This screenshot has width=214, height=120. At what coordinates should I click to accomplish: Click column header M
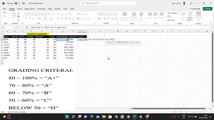point(118,31)
